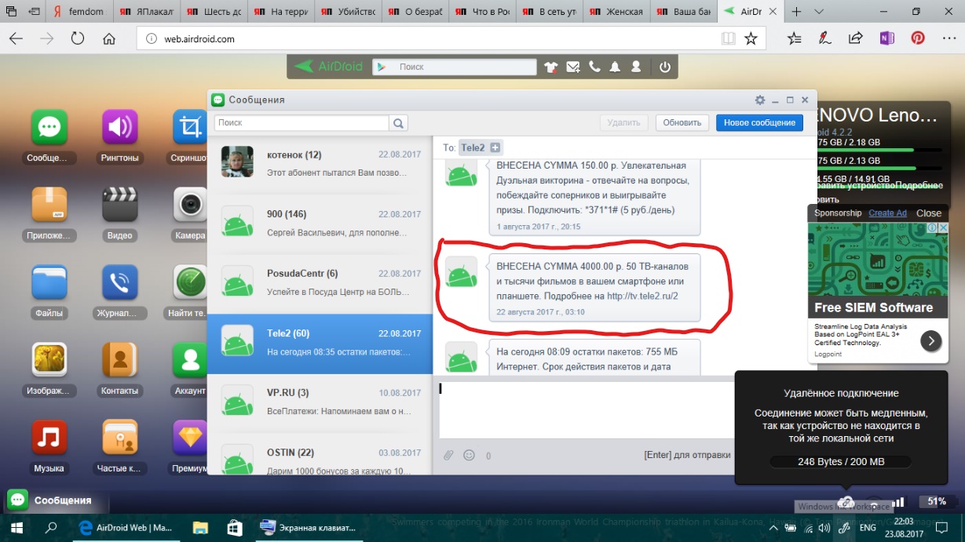The height and width of the screenshot is (542, 965).
Task: Open the user profile icon in AirDroid toolbar
Action: point(637,67)
